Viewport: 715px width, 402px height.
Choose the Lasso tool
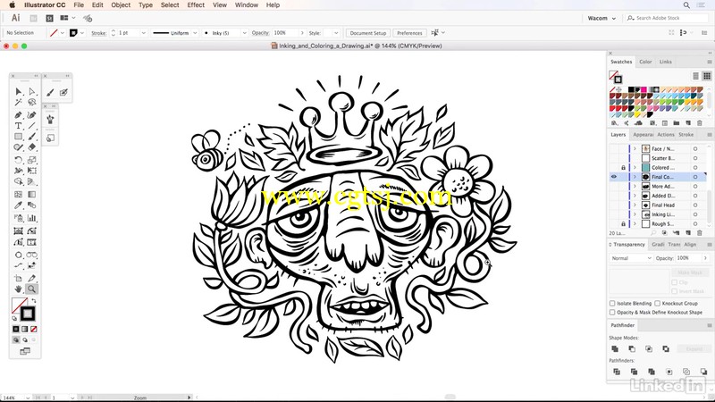click(32, 103)
